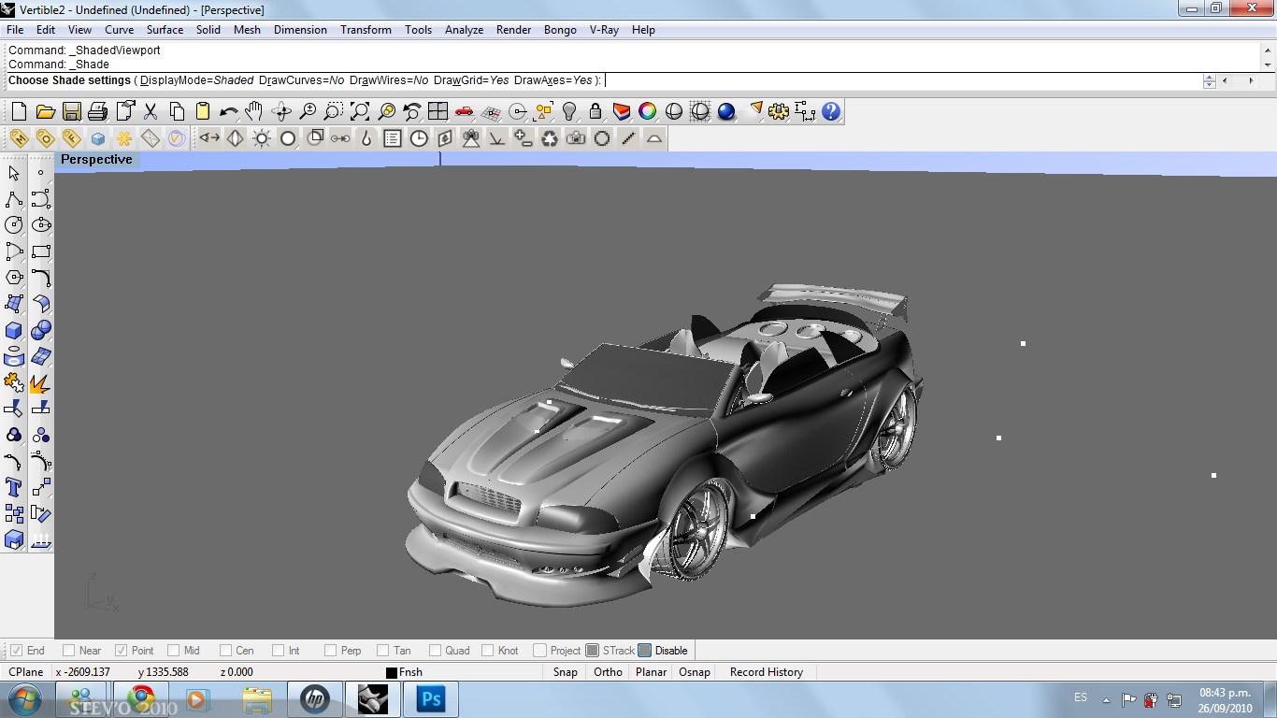
Task: Open the V-Ray menu
Action: [x=604, y=30]
